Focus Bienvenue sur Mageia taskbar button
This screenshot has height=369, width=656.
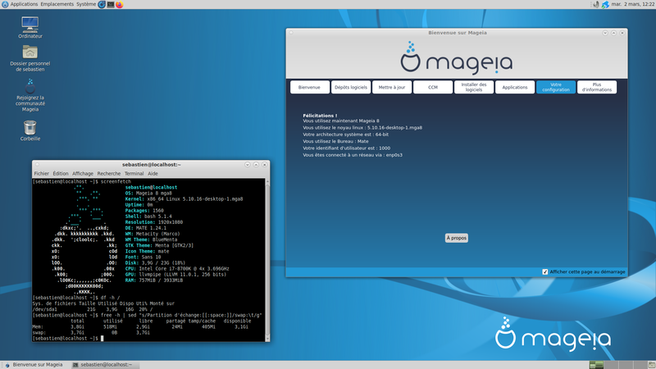(34, 365)
